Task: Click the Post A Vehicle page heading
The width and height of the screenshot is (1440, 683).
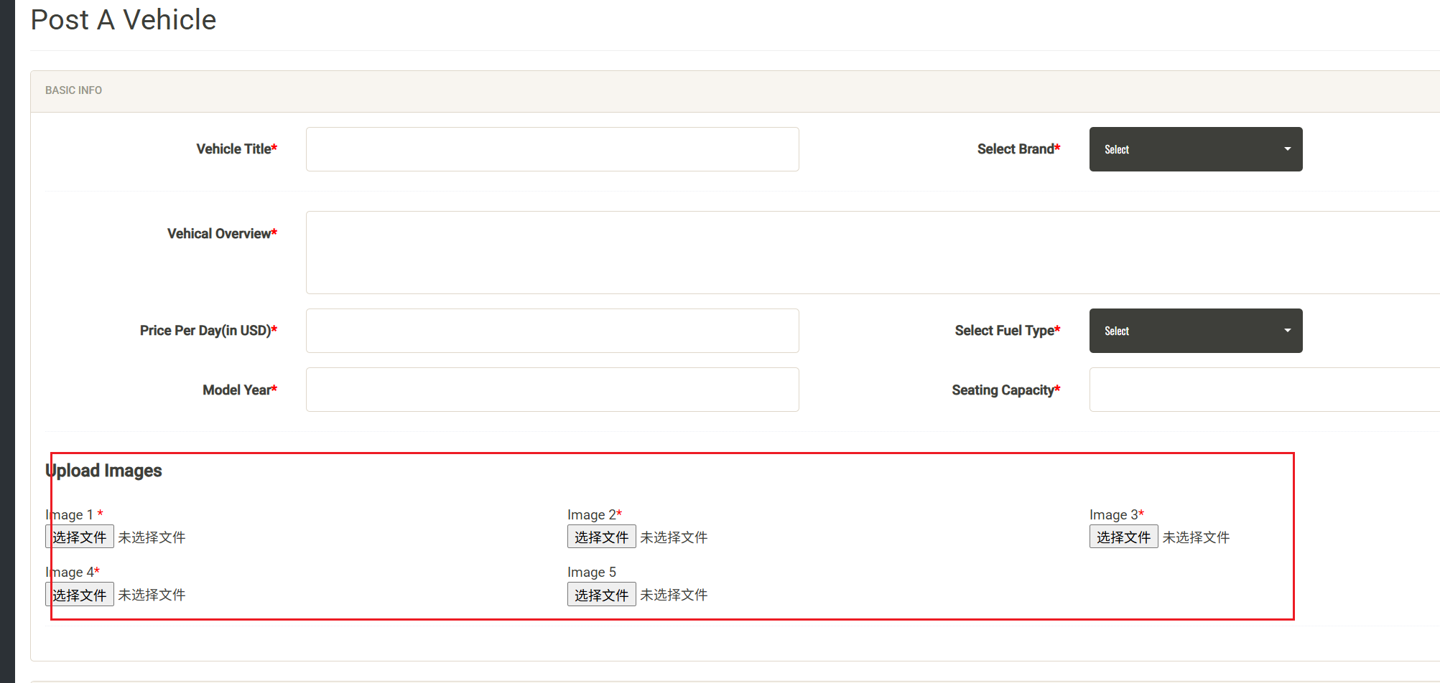Action: (x=124, y=20)
